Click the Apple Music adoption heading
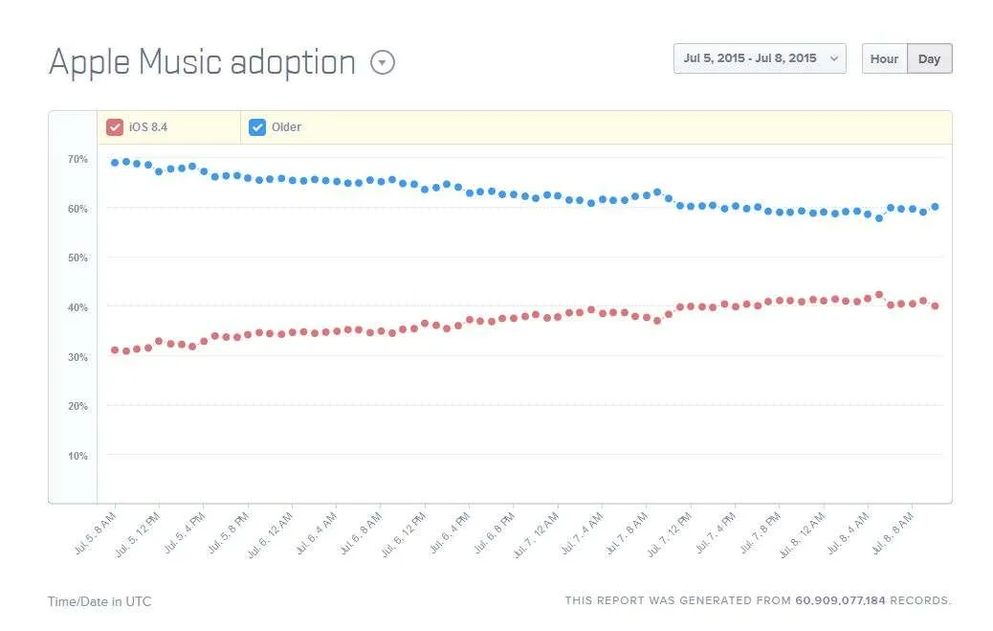The image size is (993, 631). [x=202, y=62]
